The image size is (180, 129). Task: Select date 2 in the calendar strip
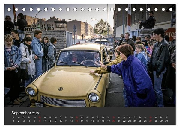19,121
